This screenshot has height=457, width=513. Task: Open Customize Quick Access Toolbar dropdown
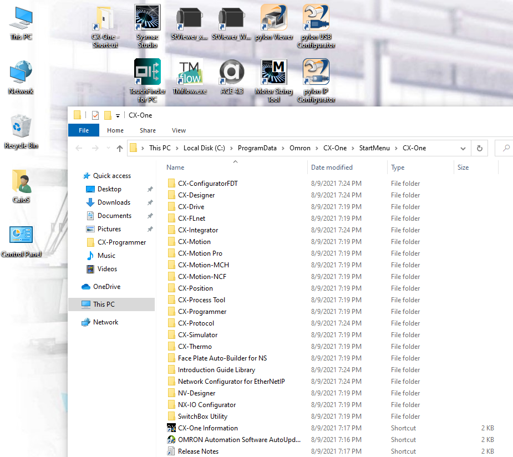pyautogui.click(x=118, y=115)
